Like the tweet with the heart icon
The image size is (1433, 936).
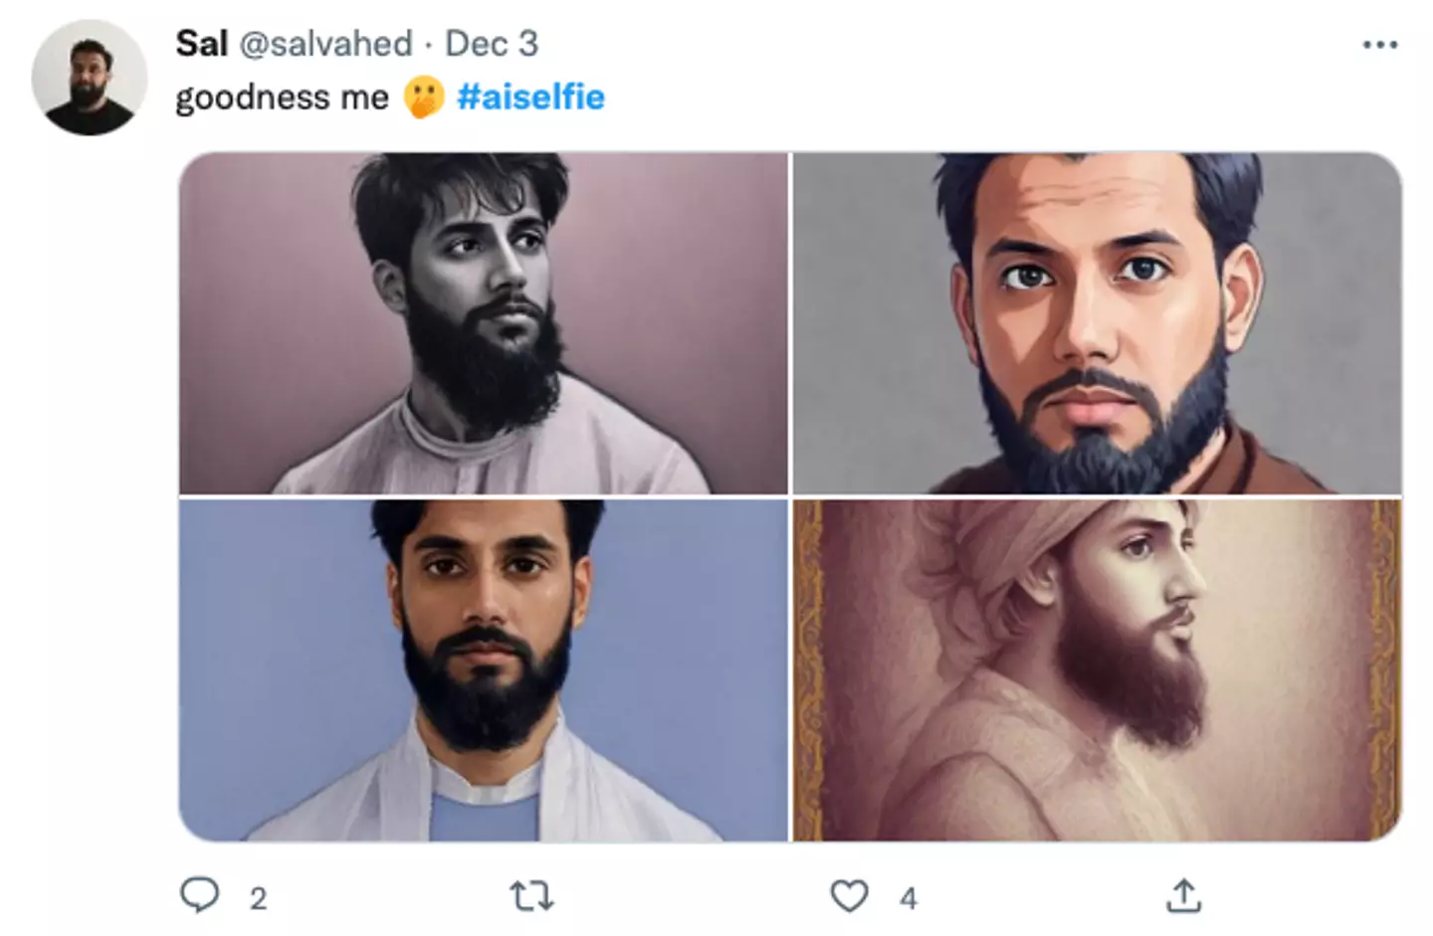pyautogui.click(x=849, y=896)
